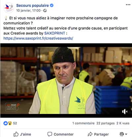View the 1 commentaire comment list
The height and width of the screenshot is (137, 132).
coord(83,123)
